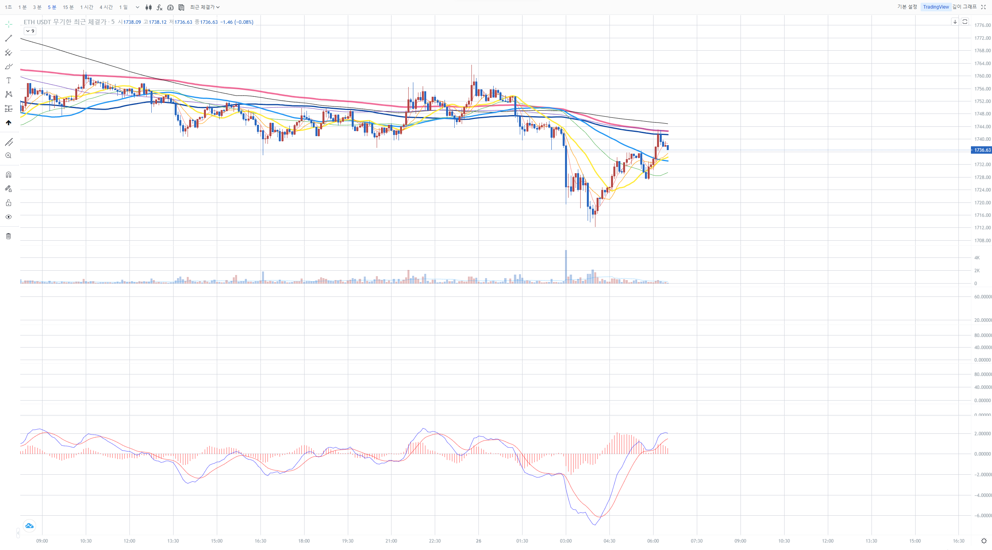The image size is (992, 550).
Task: Switch to the 1 시간 interval
Action: pos(87,7)
